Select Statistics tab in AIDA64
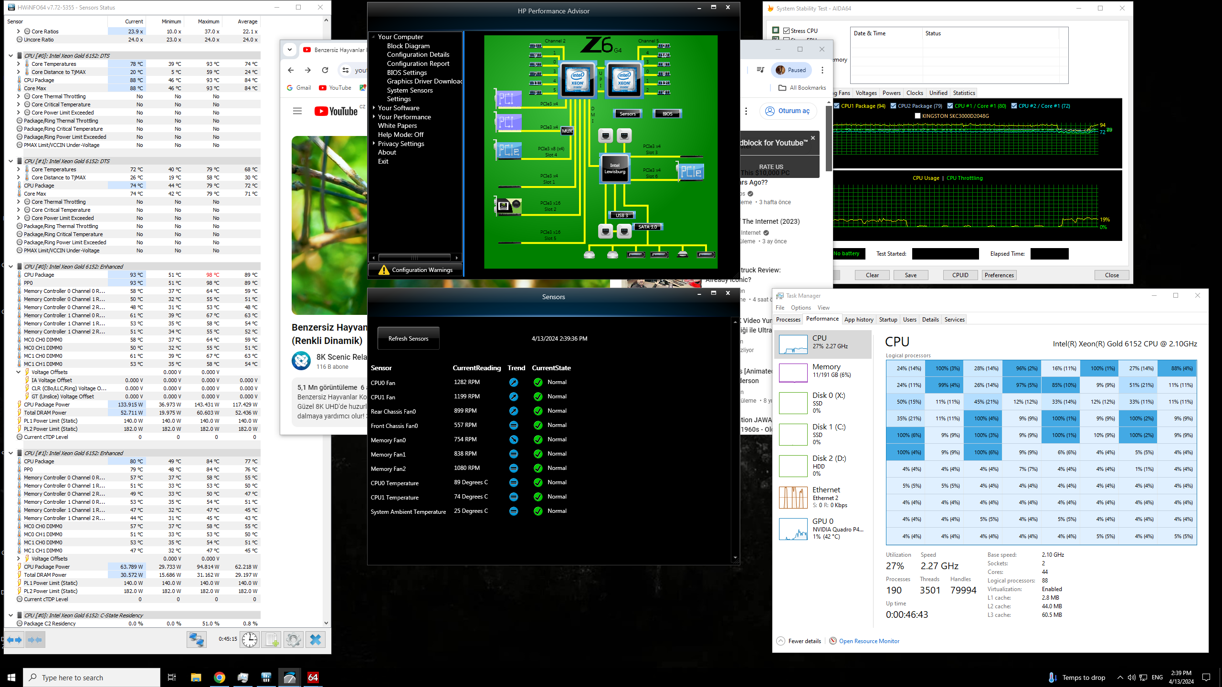The width and height of the screenshot is (1222, 687). pyautogui.click(x=964, y=93)
